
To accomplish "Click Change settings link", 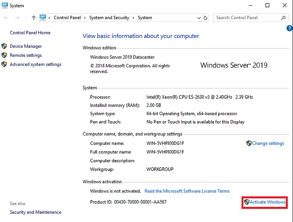I will pyautogui.click(x=268, y=143).
